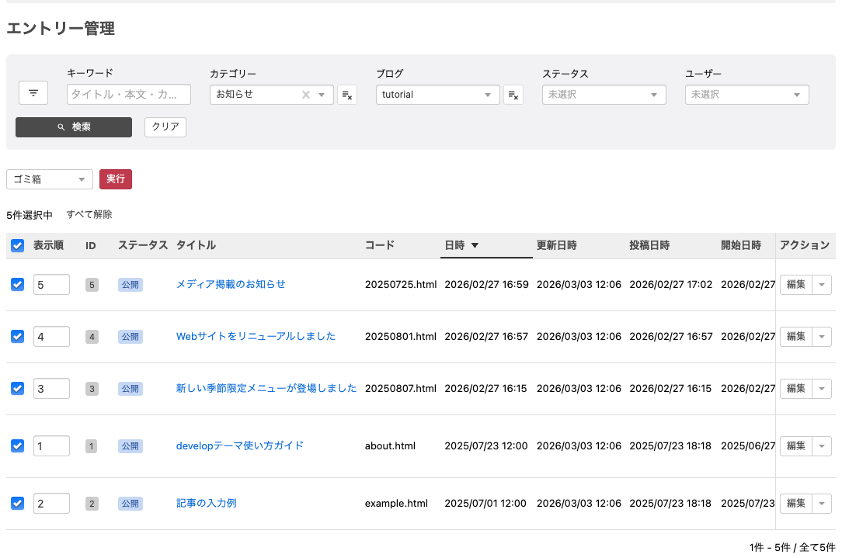Click the filter toggle icon button
Viewport: 842px width, 558px height.
click(x=33, y=93)
